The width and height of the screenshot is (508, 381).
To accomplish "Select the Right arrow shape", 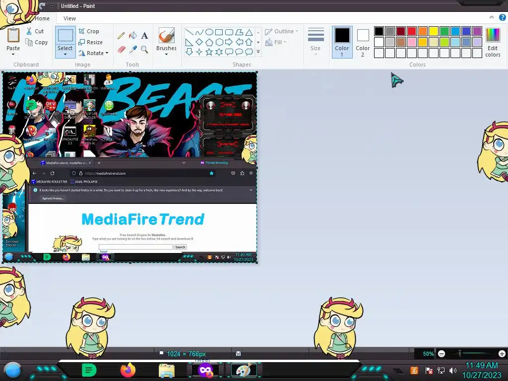I will pyautogui.click(x=229, y=42).
